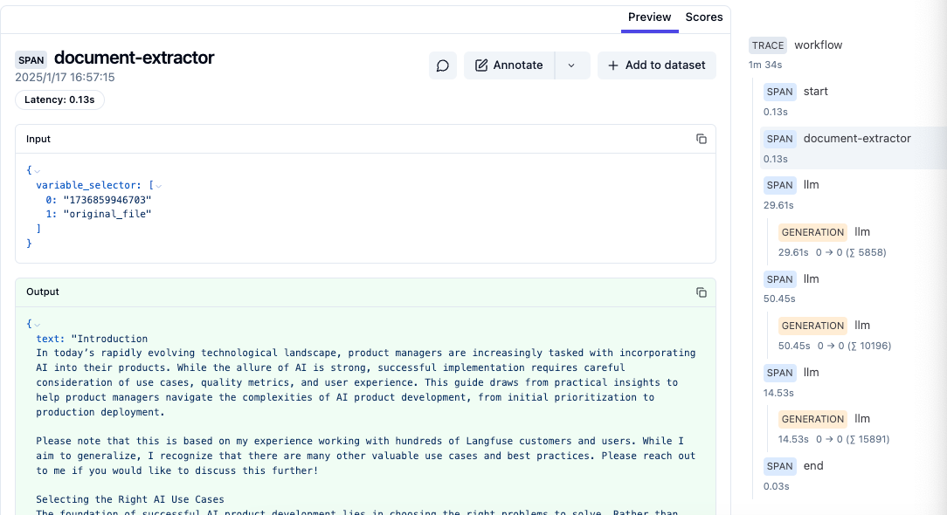Collapse the Input JSON root object
The width and height of the screenshot is (947, 515).
point(37,171)
